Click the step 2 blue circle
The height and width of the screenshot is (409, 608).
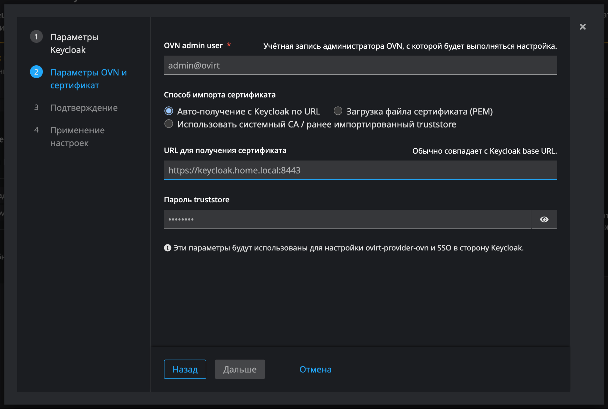pyautogui.click(x=36, y=72)
